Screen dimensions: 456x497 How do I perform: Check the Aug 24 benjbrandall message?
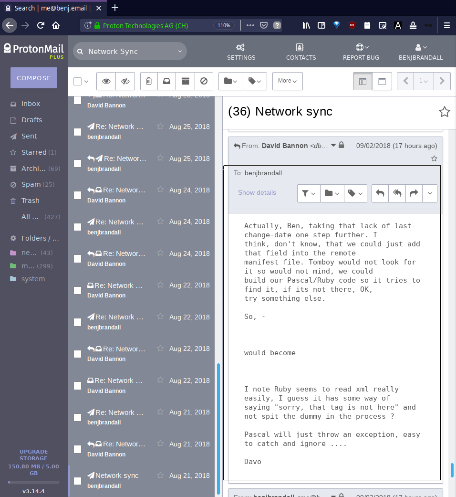77,227
